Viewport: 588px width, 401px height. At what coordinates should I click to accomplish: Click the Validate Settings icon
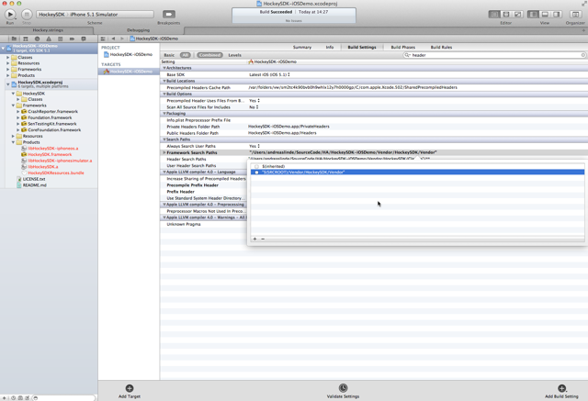(x=343, y=388)
